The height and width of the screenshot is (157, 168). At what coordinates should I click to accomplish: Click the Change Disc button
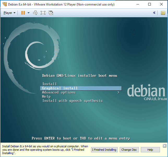pyautogui.click(x=129, y=150)
